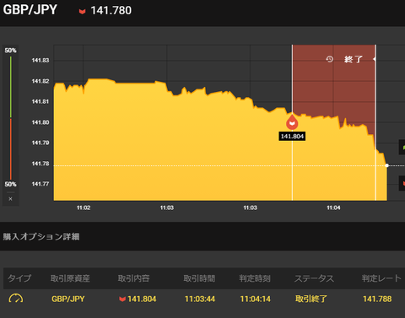Close the sentiment bar with the X icon

(x=10, y=199)
